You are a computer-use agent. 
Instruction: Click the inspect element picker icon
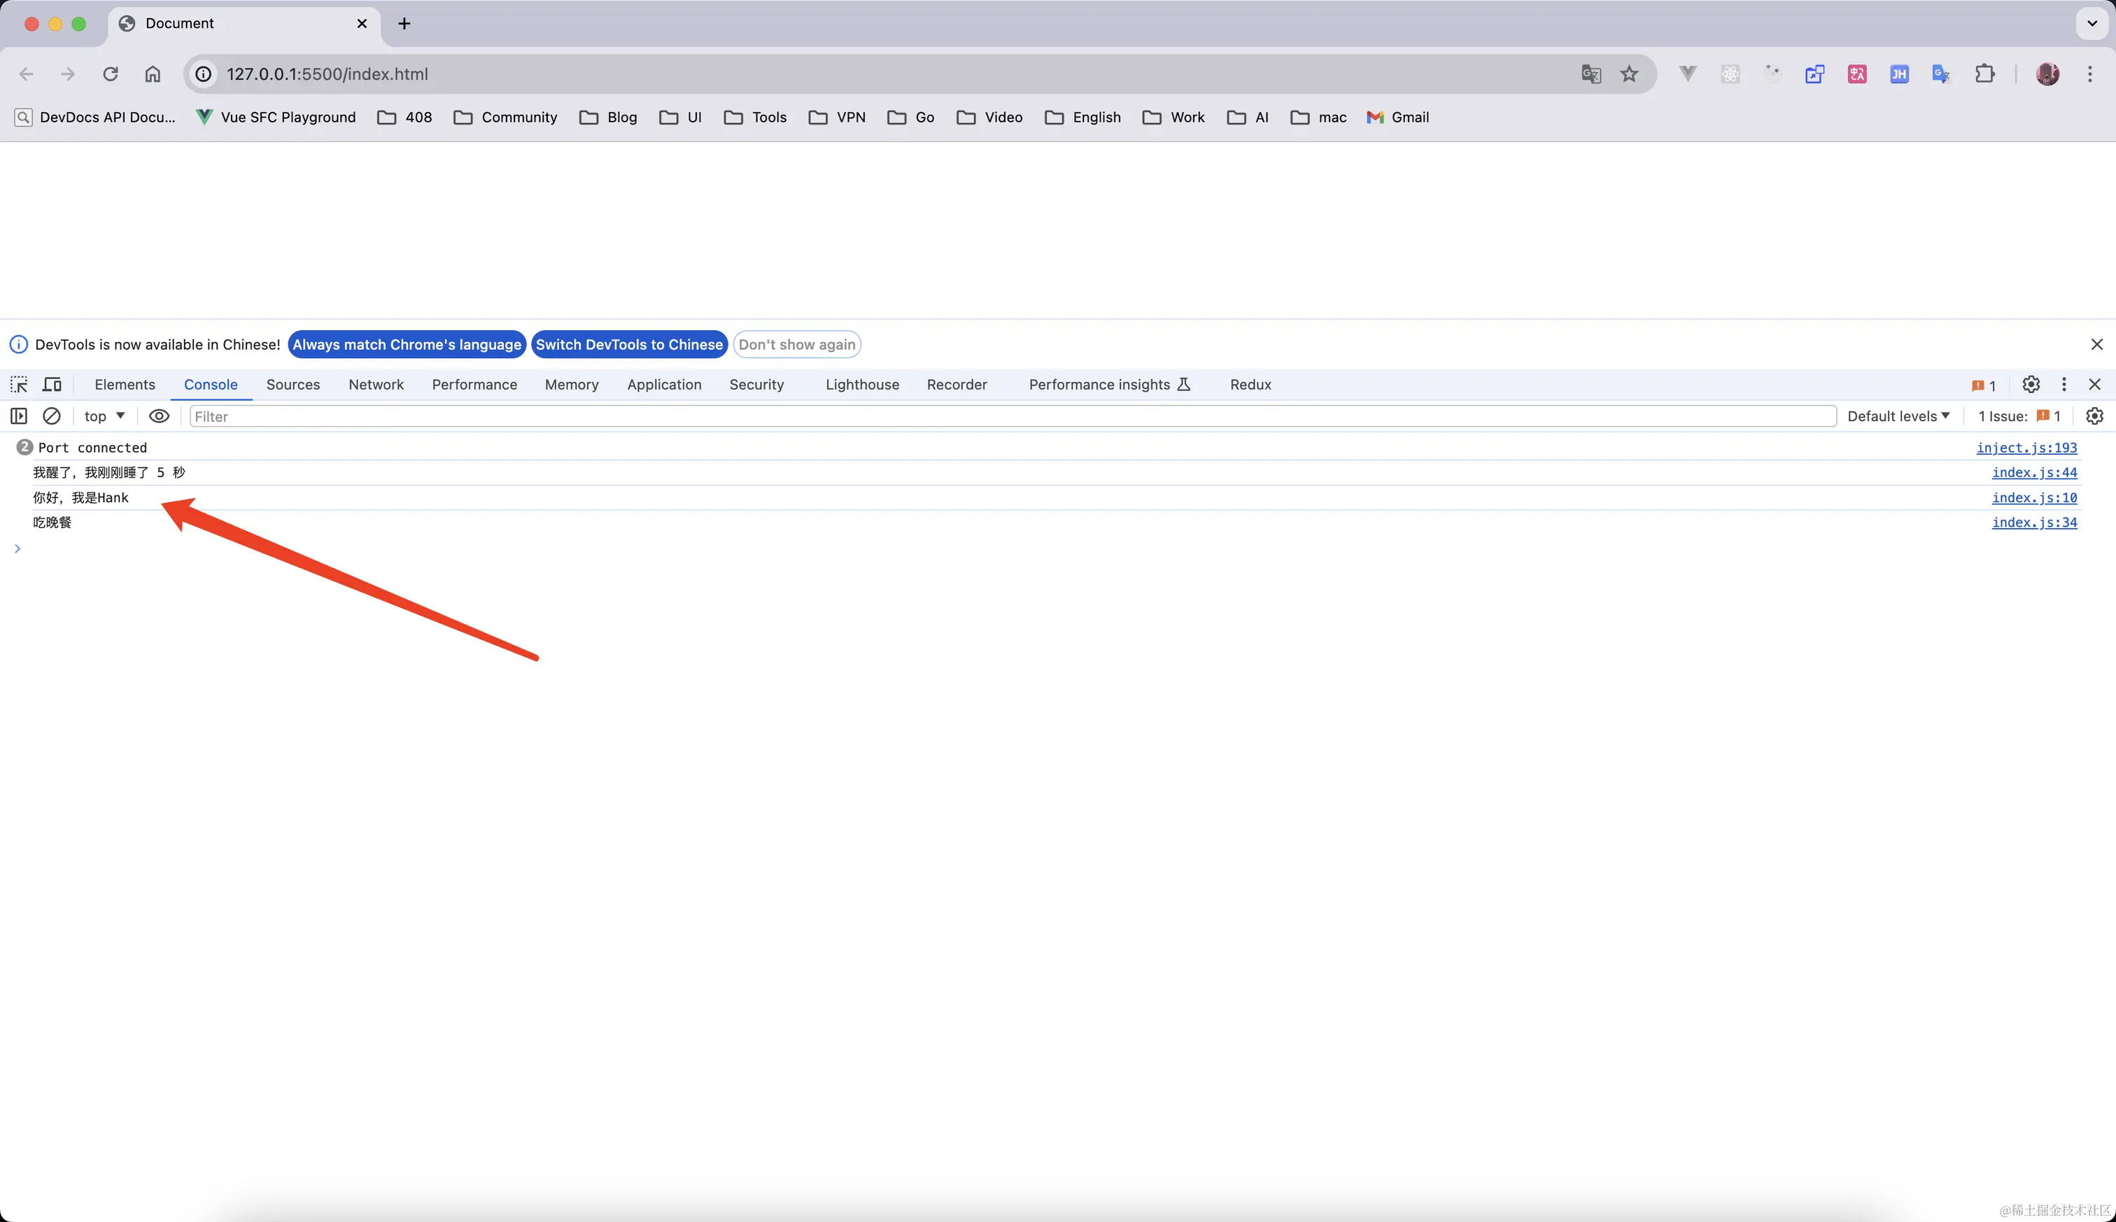tap(18, 385)
